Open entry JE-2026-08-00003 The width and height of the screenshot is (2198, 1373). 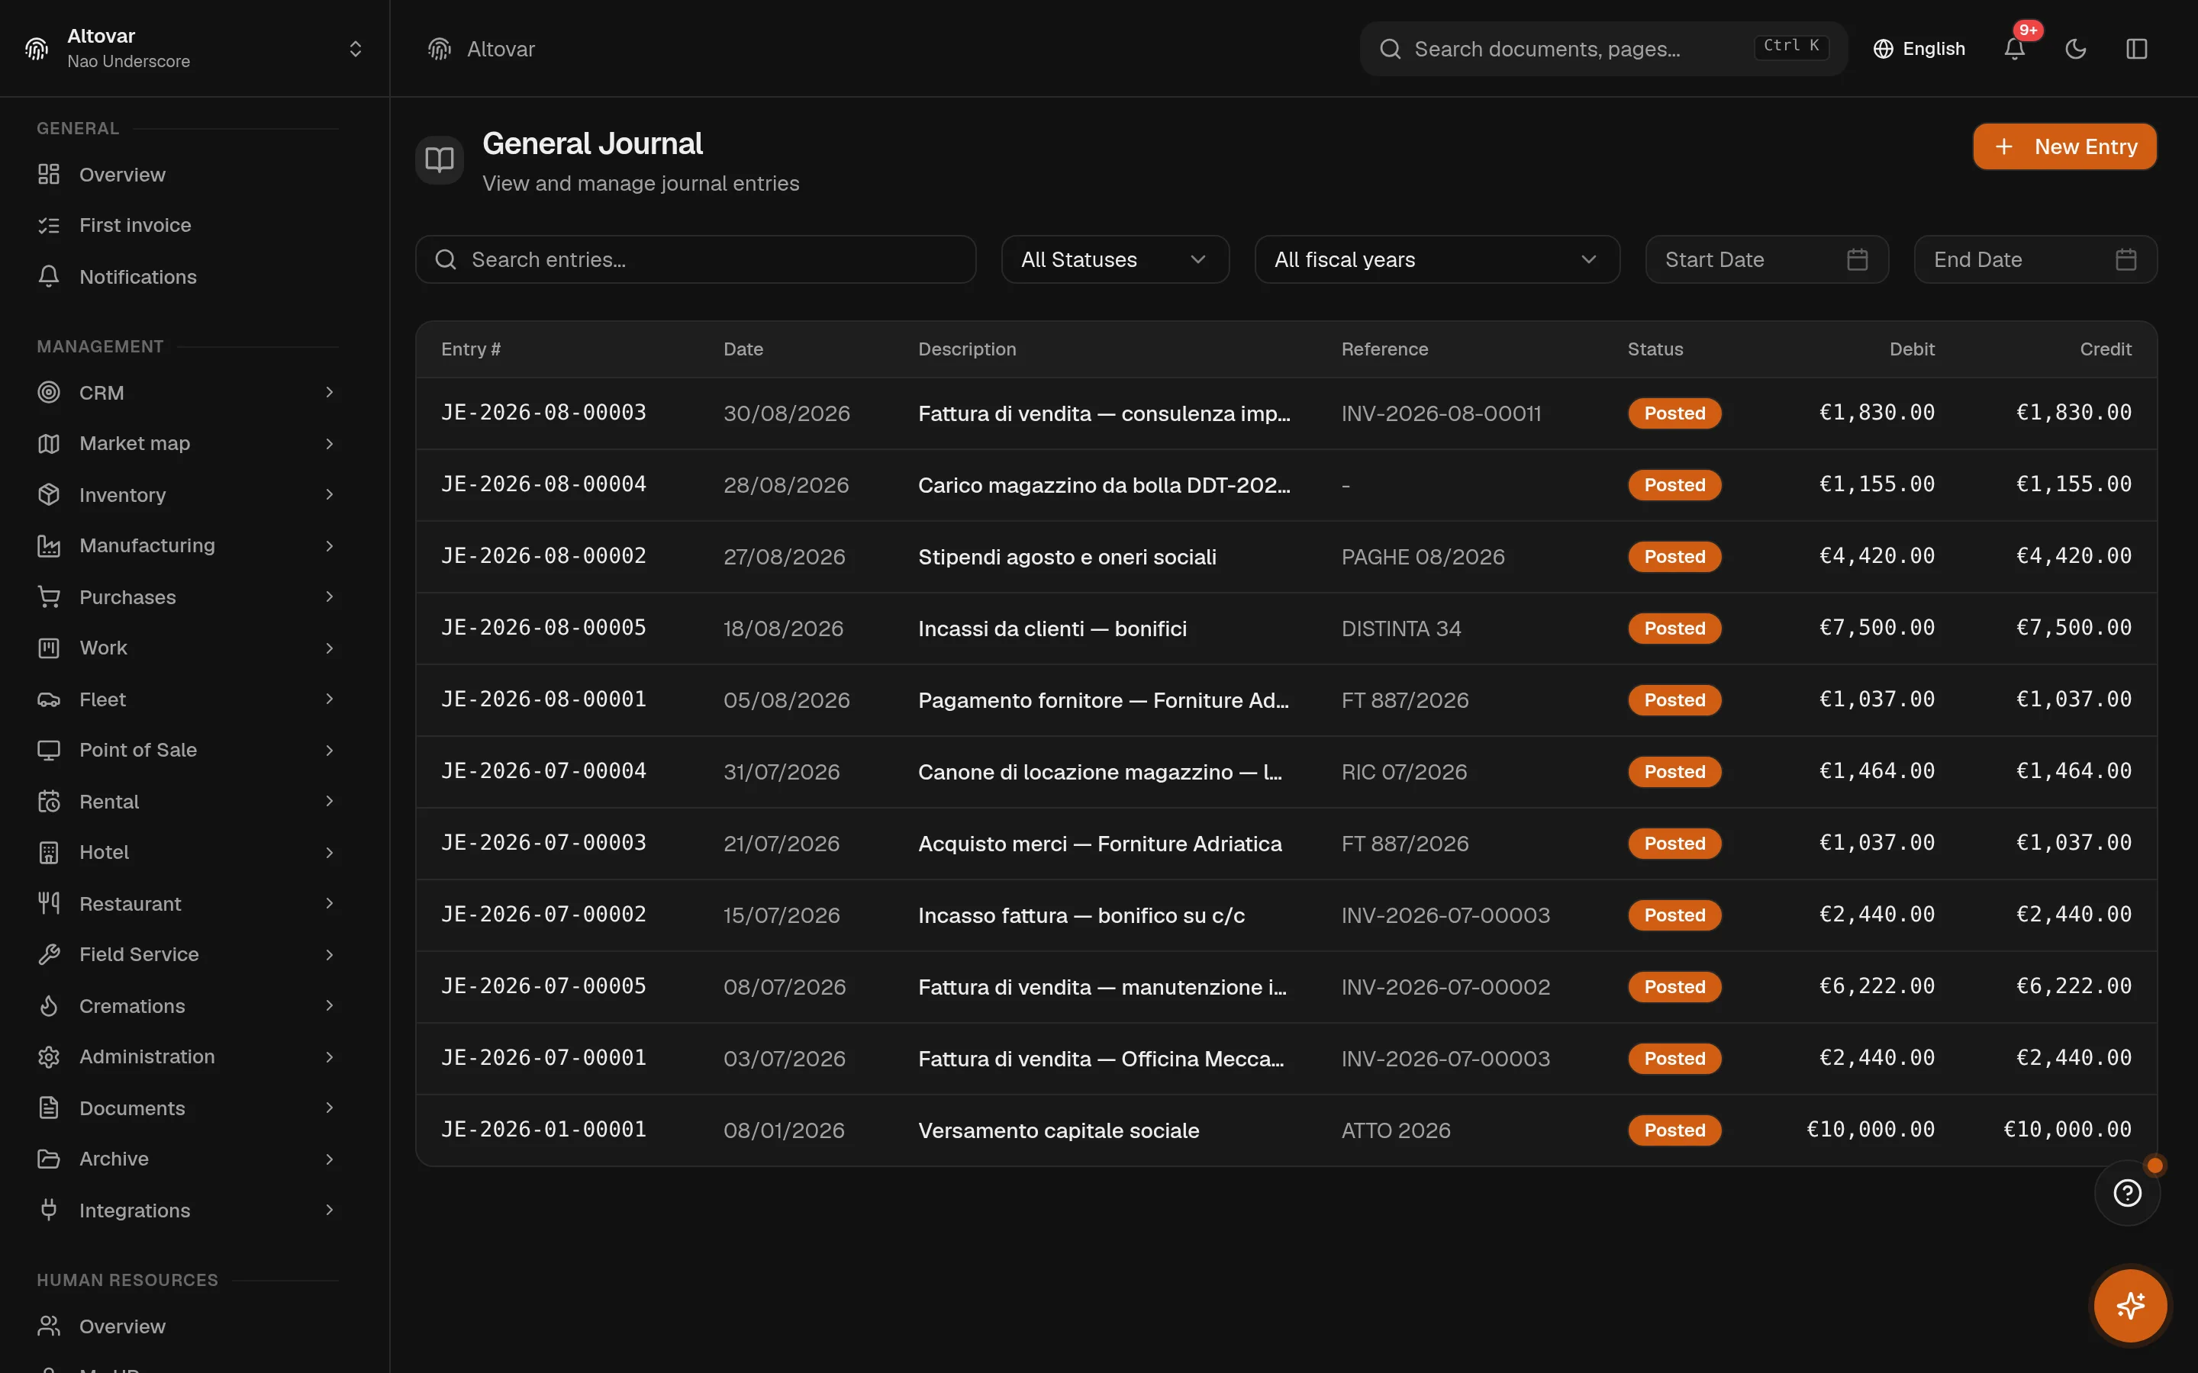[x=543, y=412]
